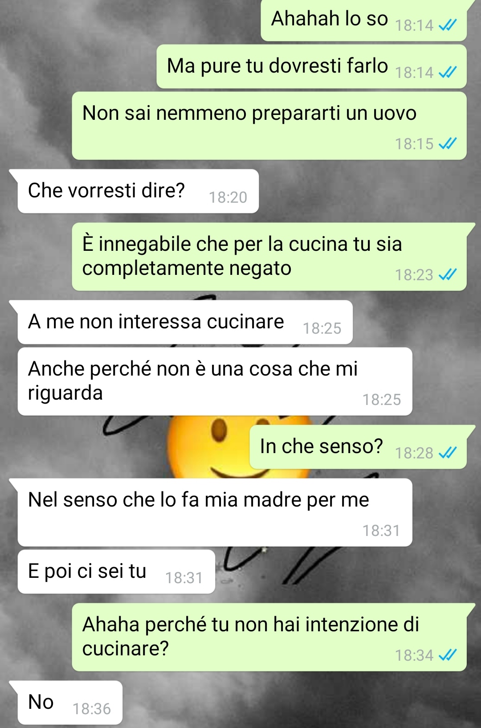Tap 'Ahaha perché tu non hai intenzione' bubble
This screenshot has height=728, width=481.
(269, 637)
